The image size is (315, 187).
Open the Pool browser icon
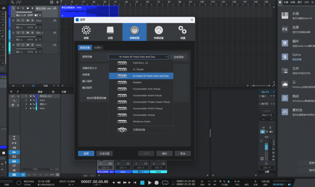[285, 112]
